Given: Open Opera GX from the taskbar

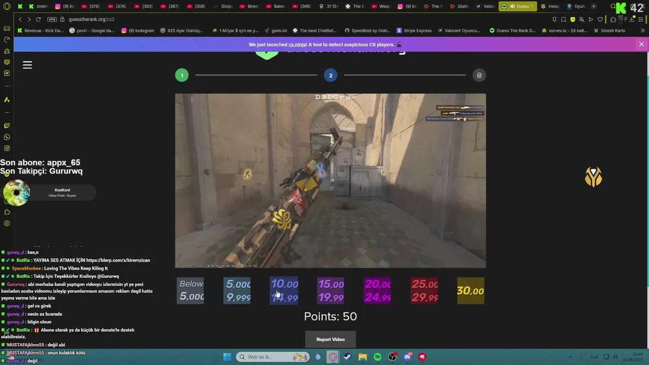Looking at the screenshot, I should click(333, 357).
